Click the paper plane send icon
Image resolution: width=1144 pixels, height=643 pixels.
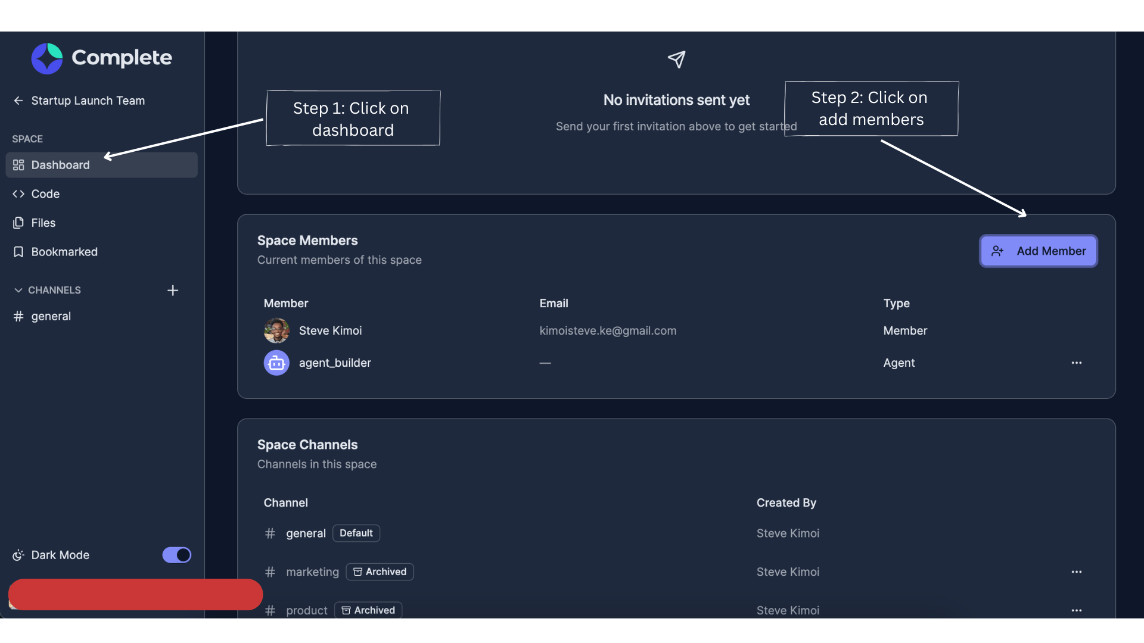coord(676,59)
